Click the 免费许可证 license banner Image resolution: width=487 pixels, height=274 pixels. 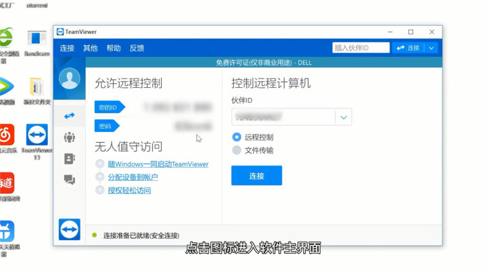pyautogui.click(x=264, y=63)
